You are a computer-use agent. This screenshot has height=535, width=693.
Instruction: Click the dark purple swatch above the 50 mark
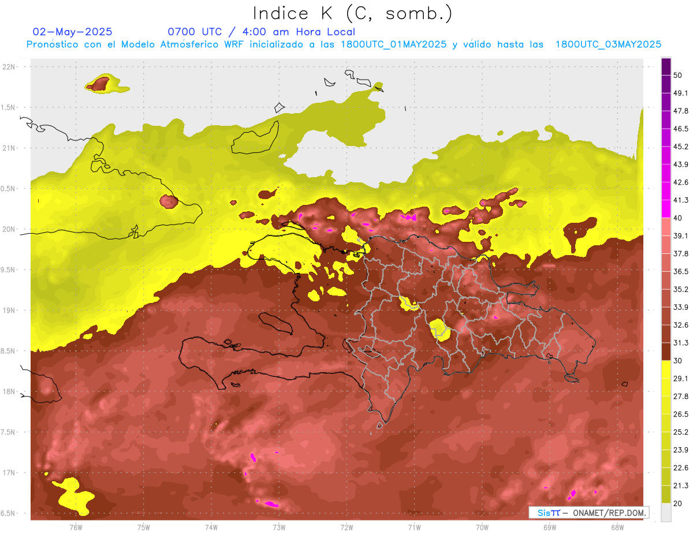(666, 66)
